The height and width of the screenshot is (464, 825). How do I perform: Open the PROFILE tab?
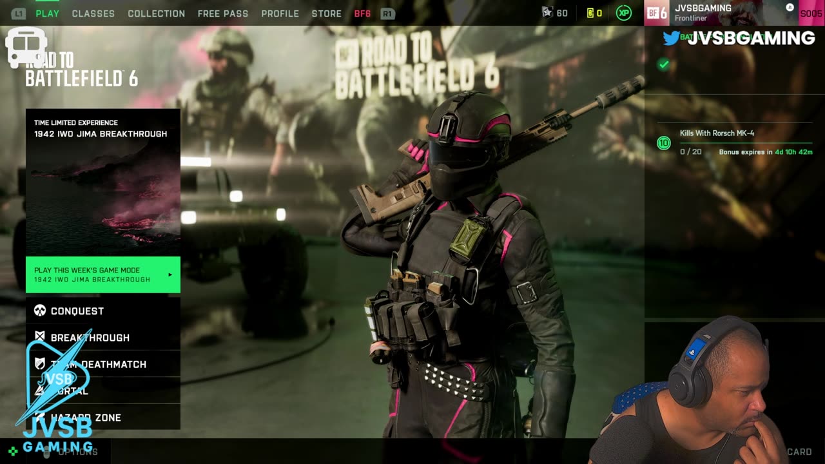[x=280, y=14]
